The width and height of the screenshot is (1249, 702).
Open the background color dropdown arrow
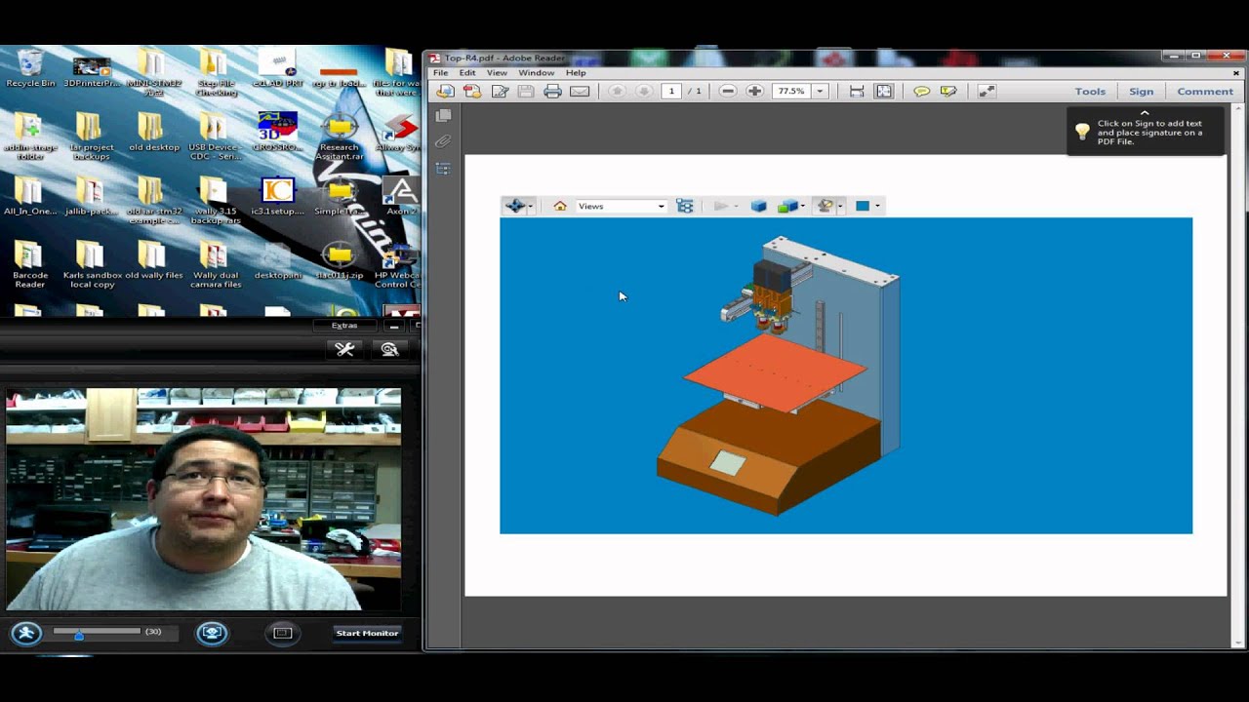pos(877,206)
